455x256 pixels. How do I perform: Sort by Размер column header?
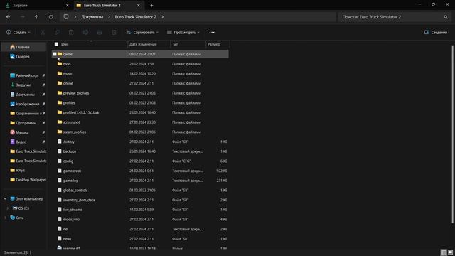(218, 44)
